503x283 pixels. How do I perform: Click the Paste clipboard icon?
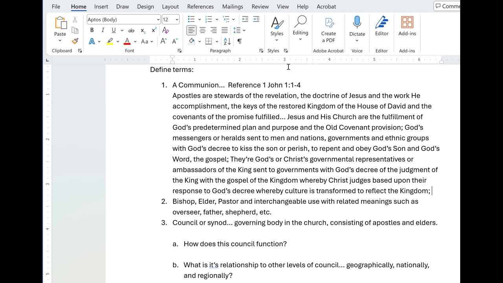pos(60,23)
